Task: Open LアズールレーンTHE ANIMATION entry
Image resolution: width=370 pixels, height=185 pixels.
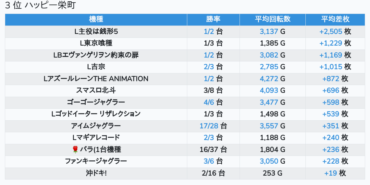Action: point(96,79)
